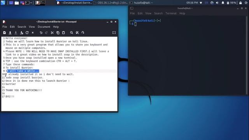The width and height of the screenshot is (249, 140).
Task: Open the Edit menu in Mousepad
Action: 12,27
